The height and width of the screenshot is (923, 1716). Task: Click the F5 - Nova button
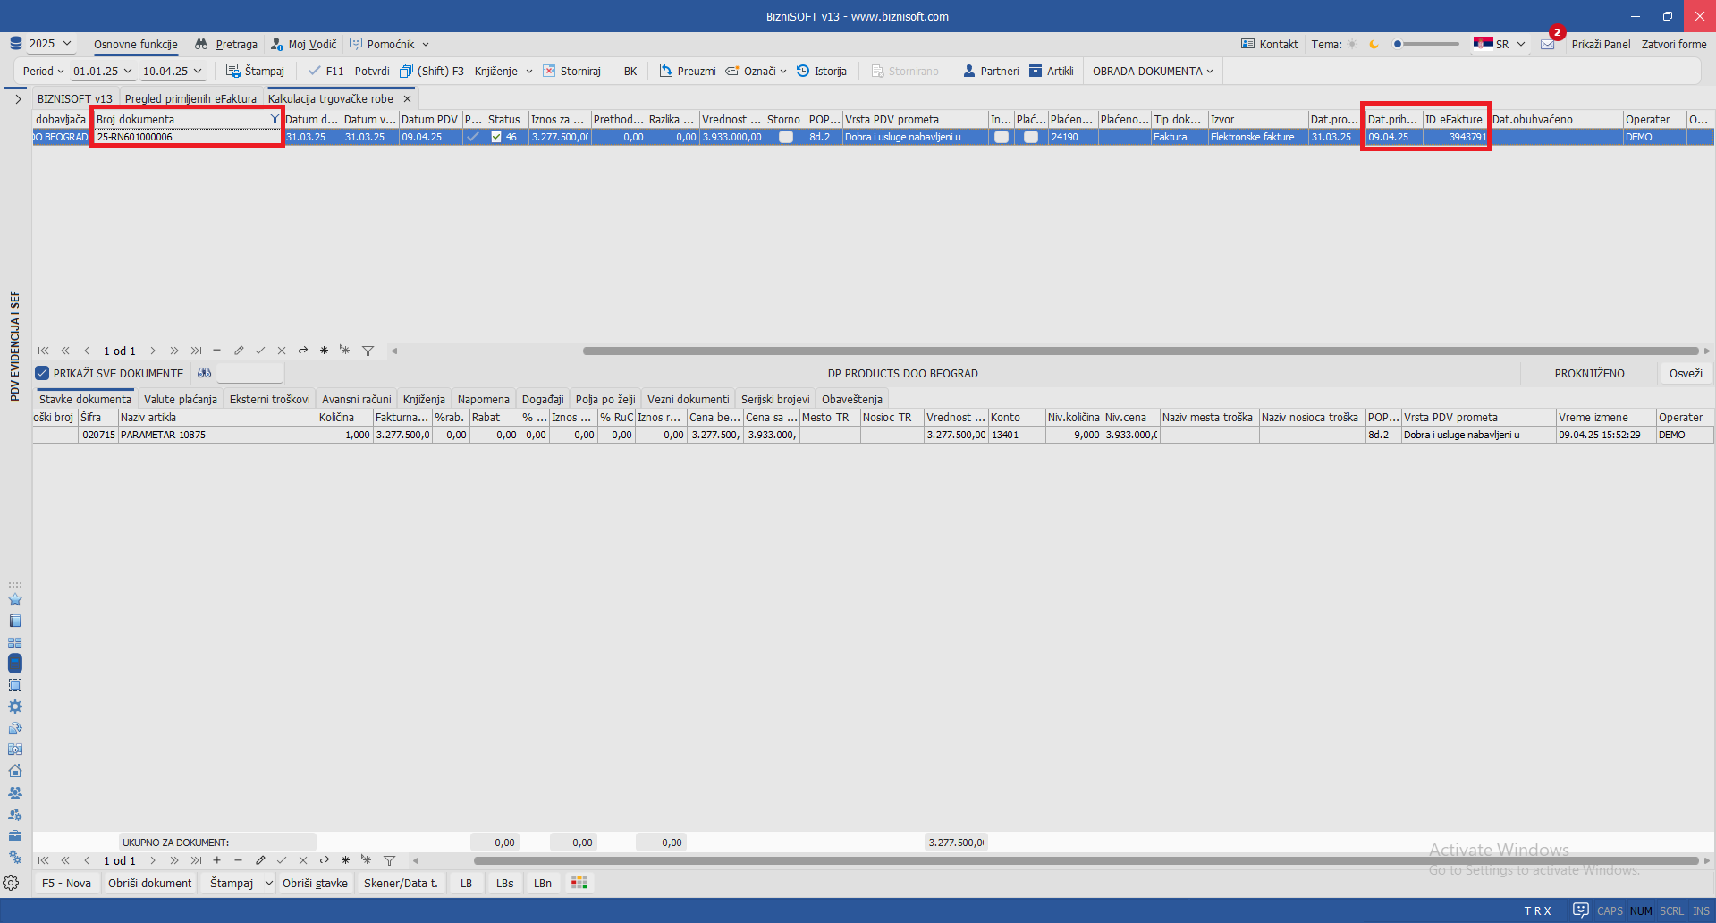coord(66,883)
